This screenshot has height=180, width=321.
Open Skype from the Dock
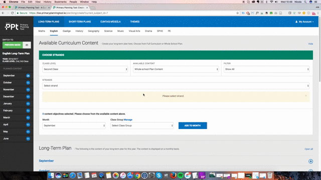point(159,175)
